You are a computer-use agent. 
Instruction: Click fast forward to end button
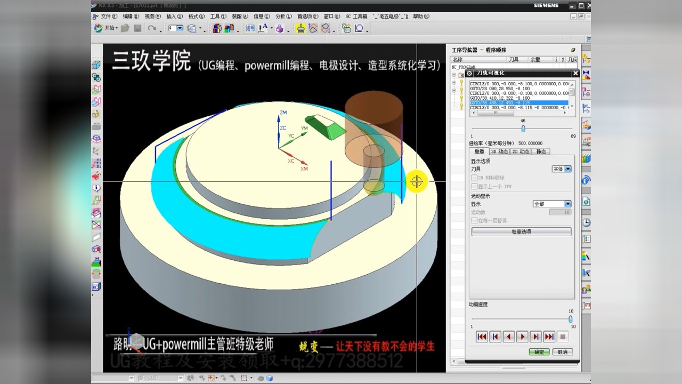pos(549,337)
